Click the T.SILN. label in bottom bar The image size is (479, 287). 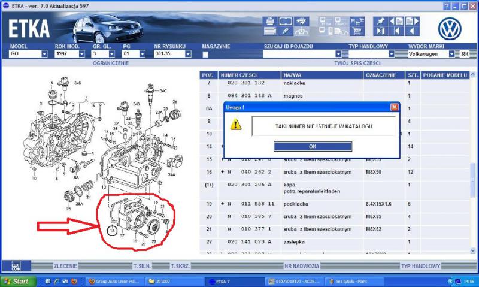coord(142,266)
